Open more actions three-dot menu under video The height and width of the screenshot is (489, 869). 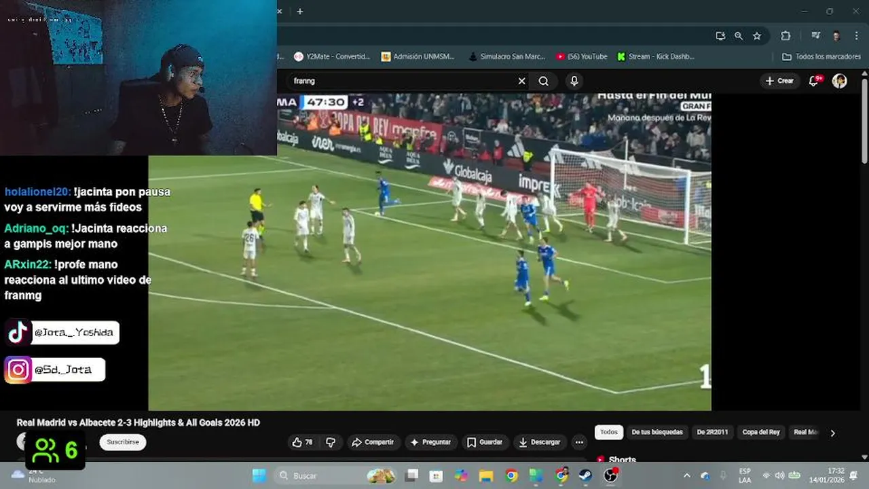579,442
